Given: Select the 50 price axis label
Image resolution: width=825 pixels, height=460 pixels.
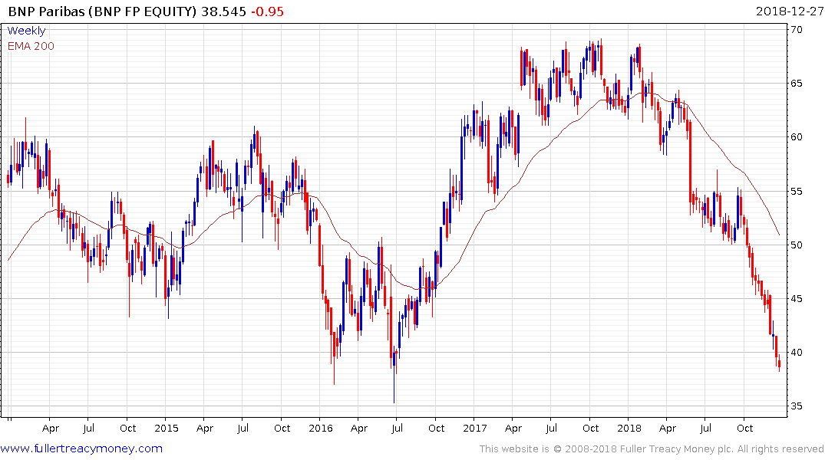Looking at the screenshot, I should (x=797, y=245).
